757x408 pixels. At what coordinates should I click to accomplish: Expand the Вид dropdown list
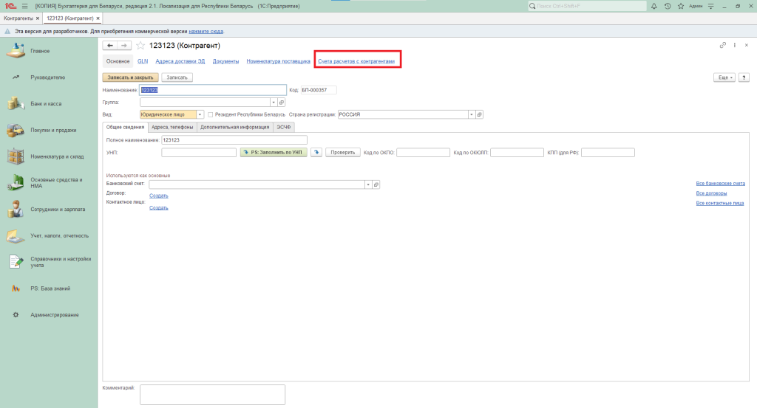pyautogui.click(x=201, y=114)
